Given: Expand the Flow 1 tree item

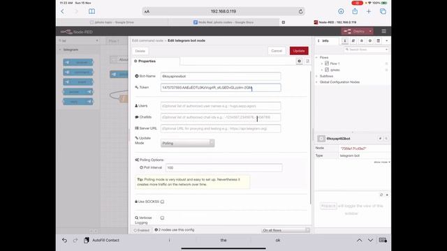Looking at the screenshot, I should coord(322,63).
